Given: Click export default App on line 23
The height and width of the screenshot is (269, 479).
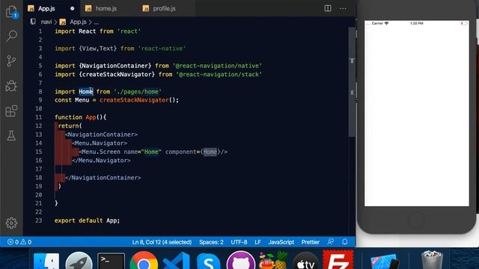Looking at the screenshot, I should (87, 220).
